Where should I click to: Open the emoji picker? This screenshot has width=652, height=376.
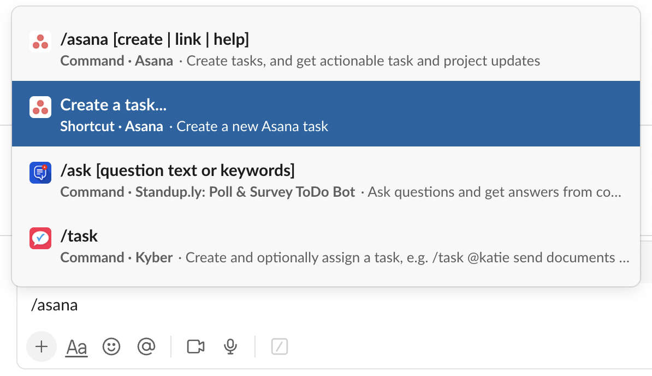coord(111,346)
